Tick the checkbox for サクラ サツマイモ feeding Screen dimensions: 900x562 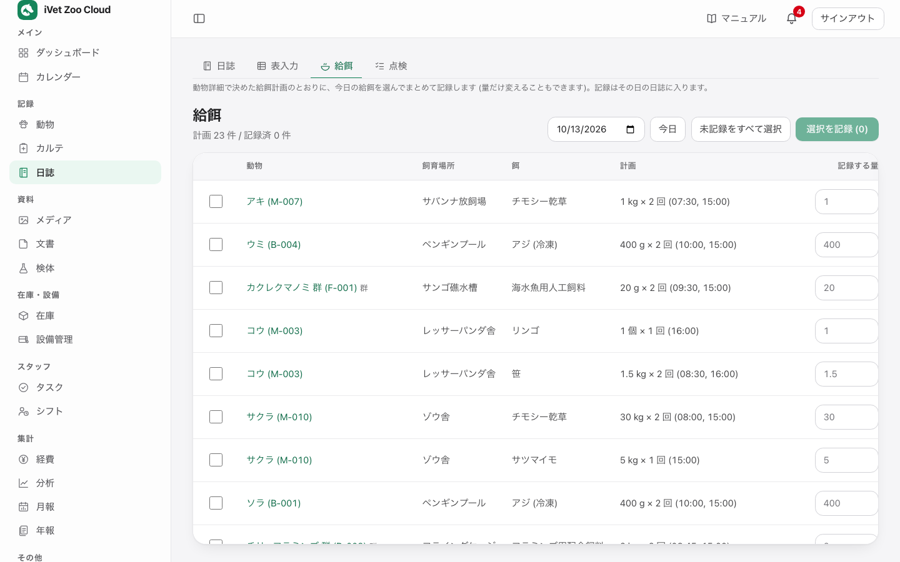point(216,460)
